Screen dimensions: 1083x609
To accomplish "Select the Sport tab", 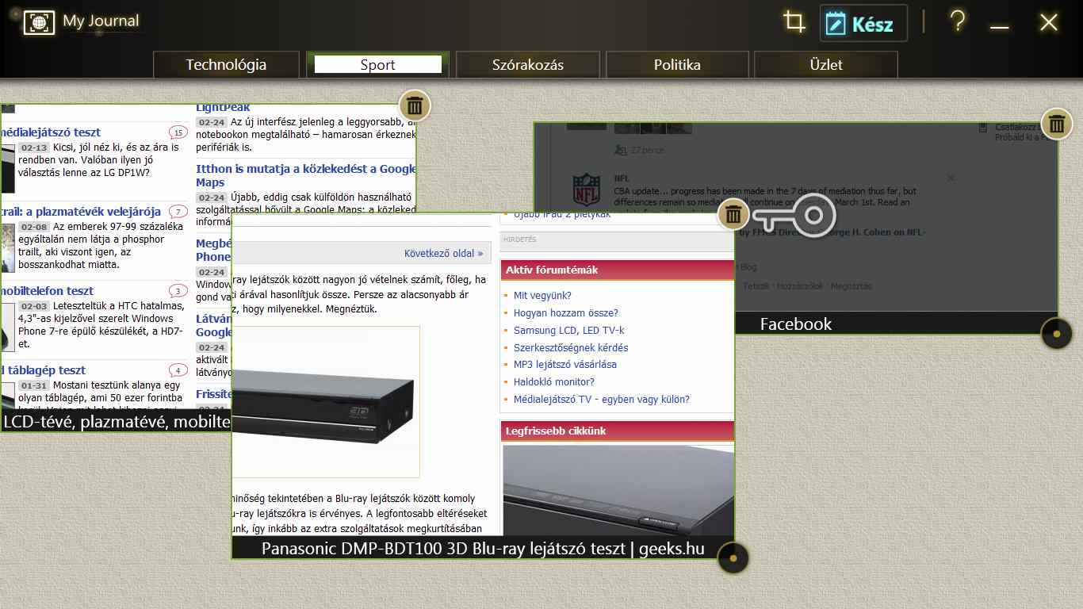I will 377,65.
